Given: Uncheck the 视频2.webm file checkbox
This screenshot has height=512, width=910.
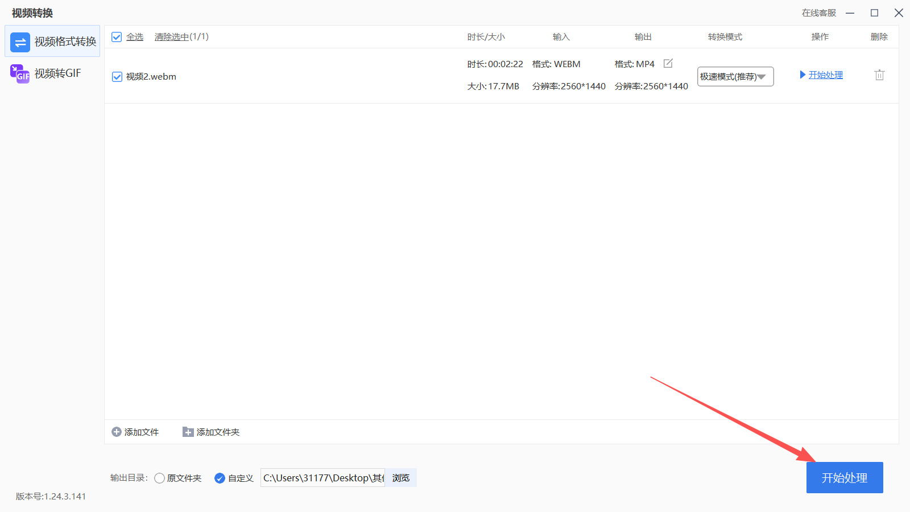Looking at the screenshot, I should [x=117, y=77].
